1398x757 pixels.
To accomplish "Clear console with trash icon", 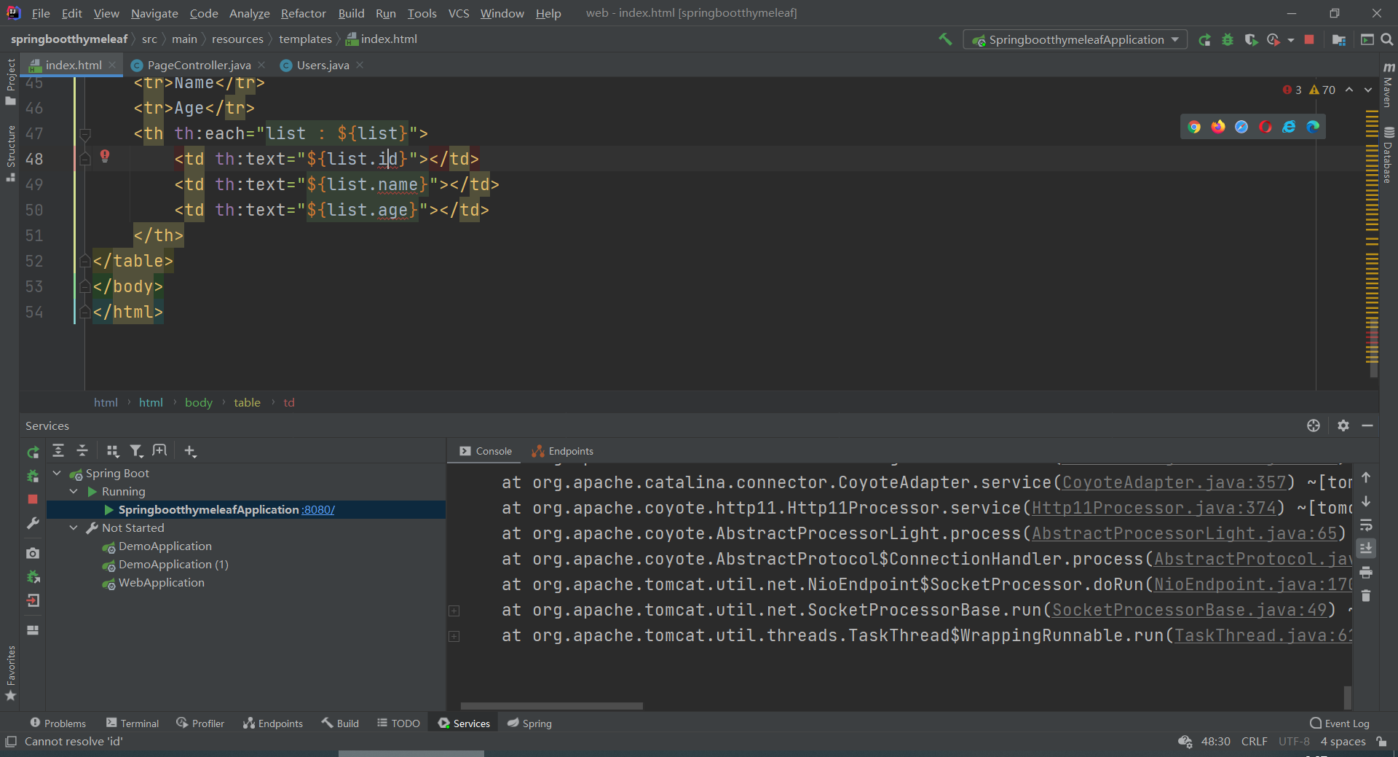I will [x=1366, y=596].
